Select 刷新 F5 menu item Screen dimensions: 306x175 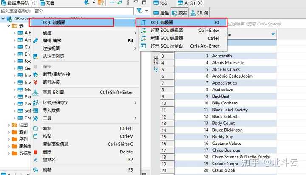tap(85, 170)
